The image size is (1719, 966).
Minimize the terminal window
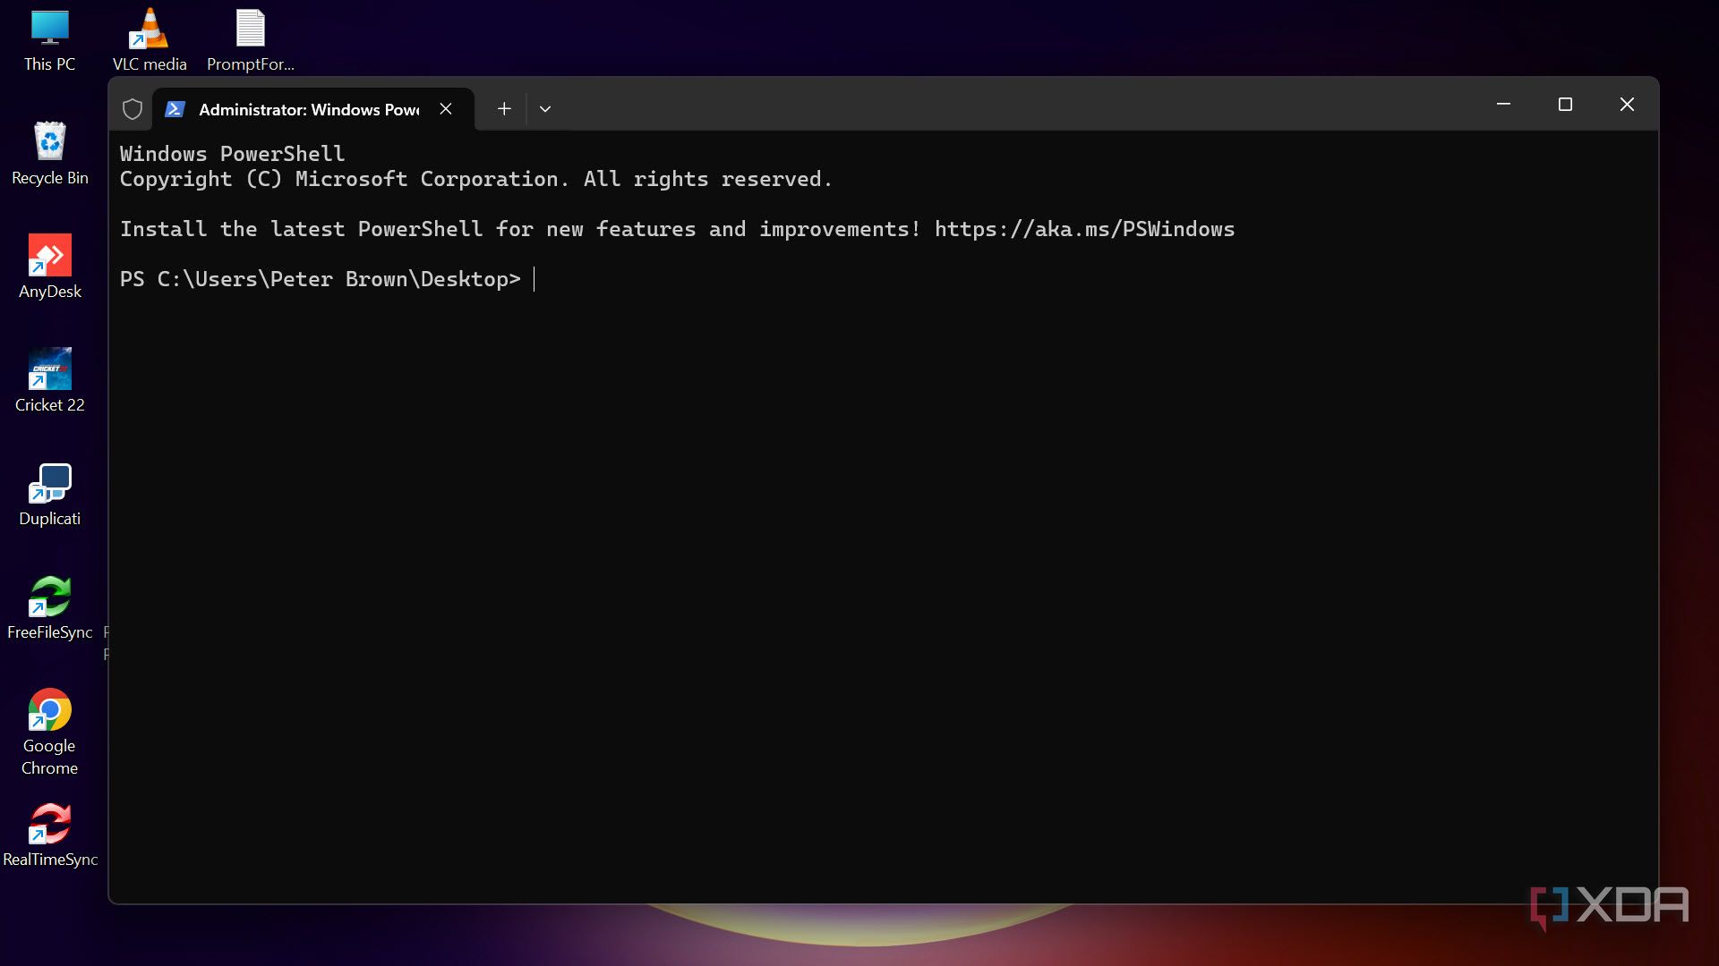[x=1502, y=104]
